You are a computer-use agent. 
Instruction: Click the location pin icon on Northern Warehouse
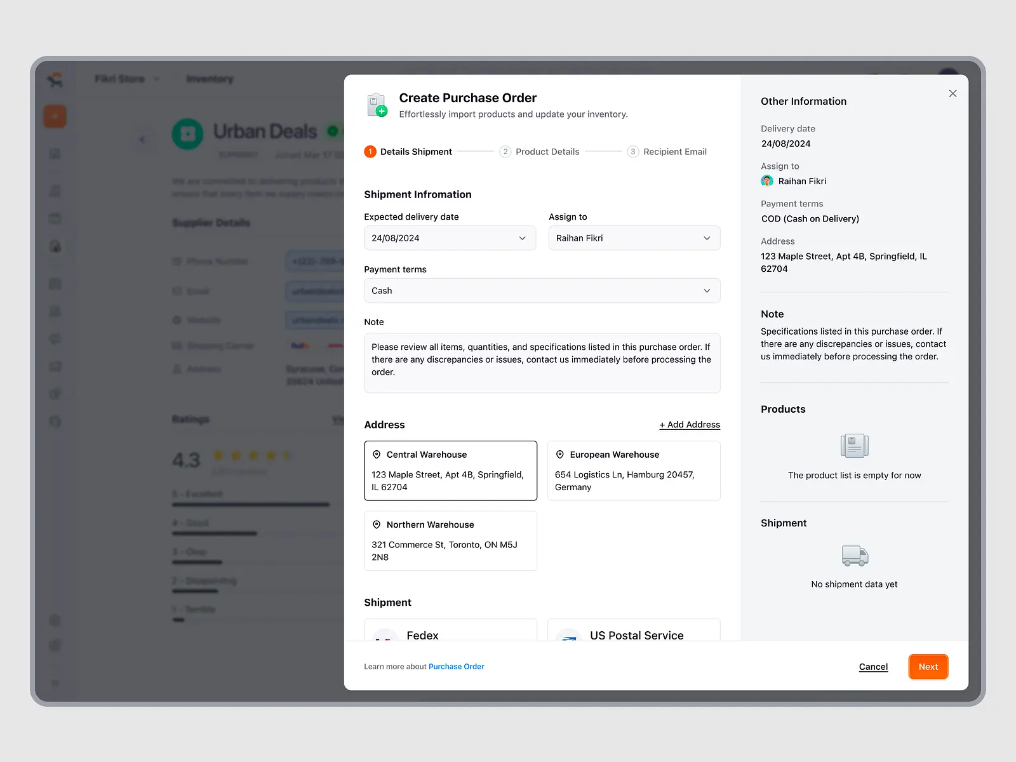tap(377, 525)
